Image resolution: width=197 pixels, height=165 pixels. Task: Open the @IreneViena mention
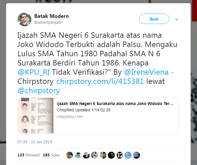click(146, 72)
